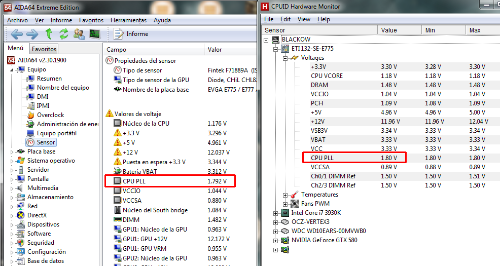Expand the Fans PWM node
Viewport: 500px width, 266px height.
click(x=285, y=204)
